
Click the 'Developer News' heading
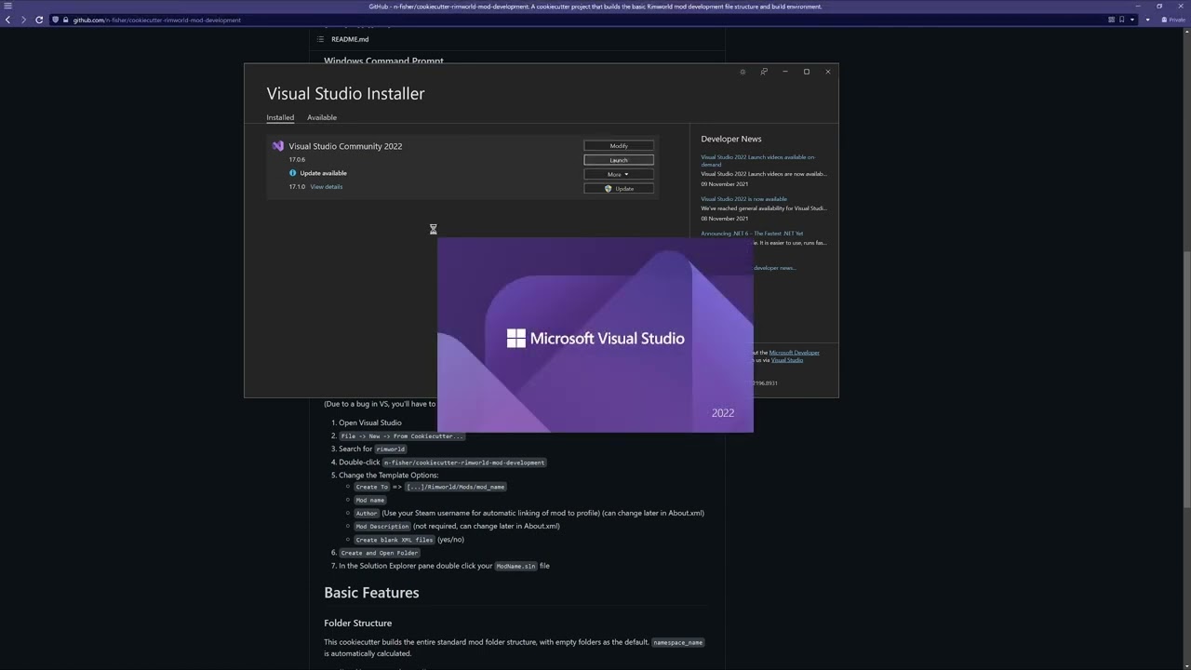click(731, 139)
